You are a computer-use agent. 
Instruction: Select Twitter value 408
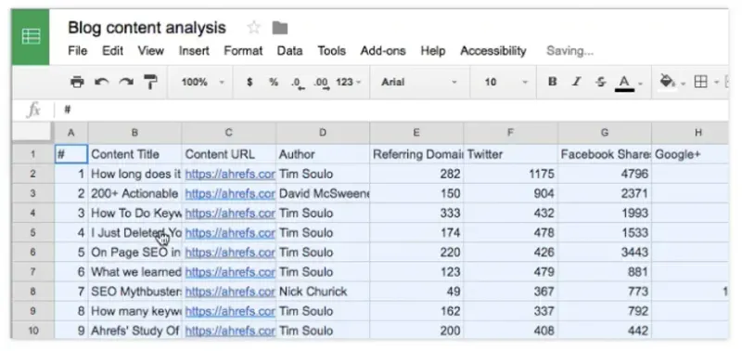(x=511, y=331)
